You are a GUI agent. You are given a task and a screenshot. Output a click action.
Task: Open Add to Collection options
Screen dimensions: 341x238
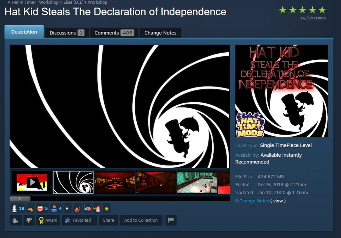(x=141, y=221)
